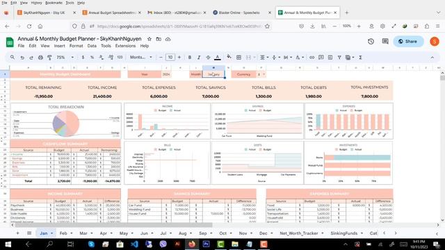The height and width of the screenshot is (250, 445).
Task: Insert chart from toolbar
Action: [330, 57]
